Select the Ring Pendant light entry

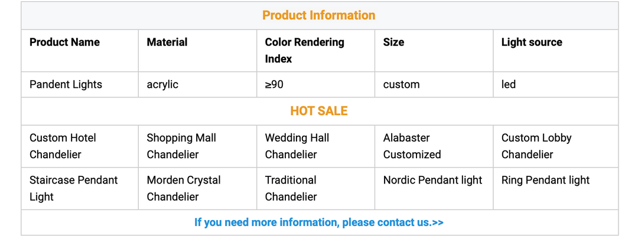click(545, 180)
